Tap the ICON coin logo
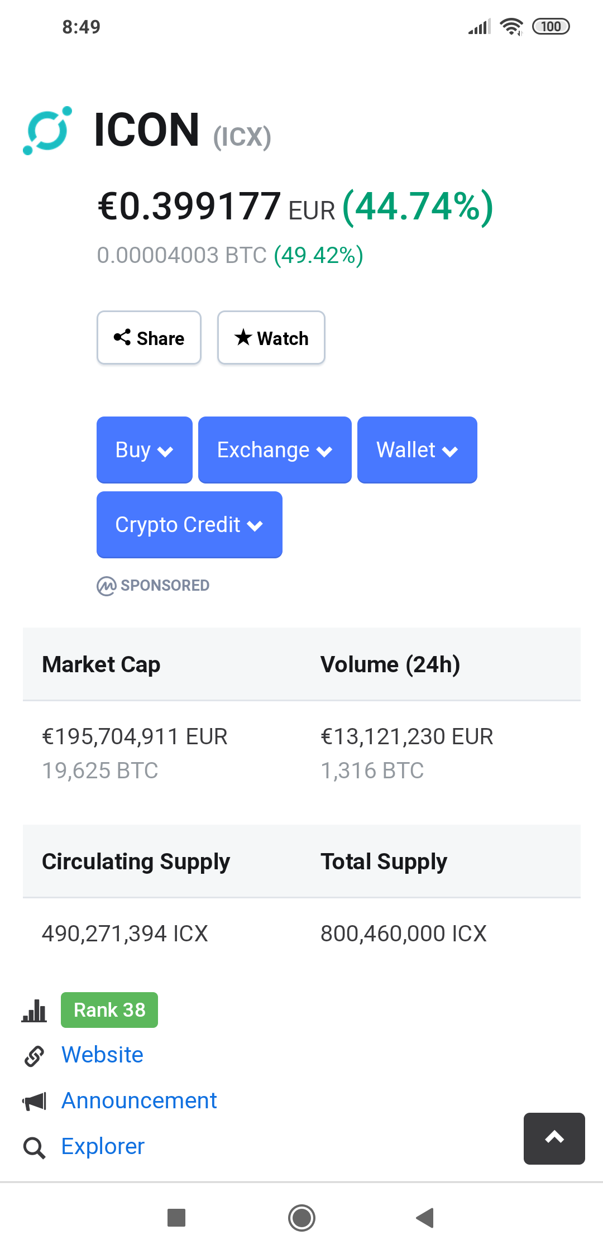 point(47,131)
